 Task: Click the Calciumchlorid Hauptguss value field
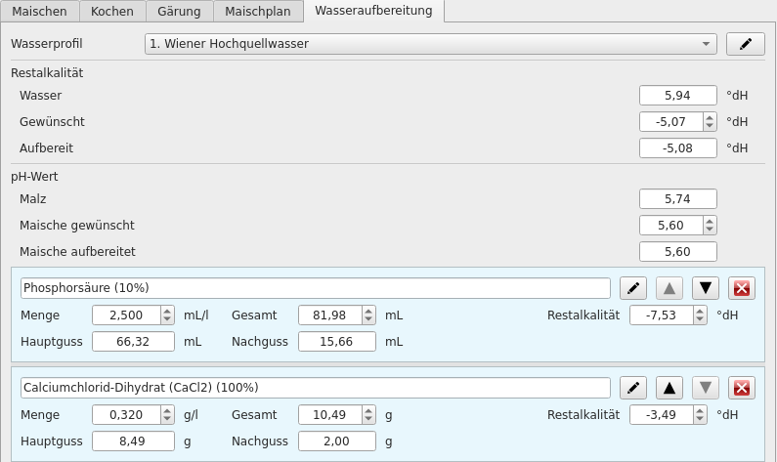point(133,441)
